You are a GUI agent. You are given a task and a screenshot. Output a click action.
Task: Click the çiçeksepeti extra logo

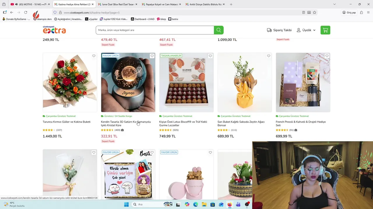[54, 30]
